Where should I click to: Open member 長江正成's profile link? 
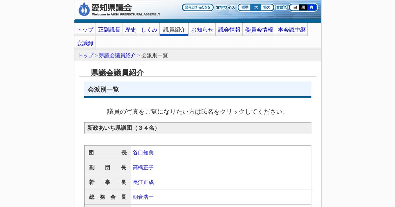[143, 182]
